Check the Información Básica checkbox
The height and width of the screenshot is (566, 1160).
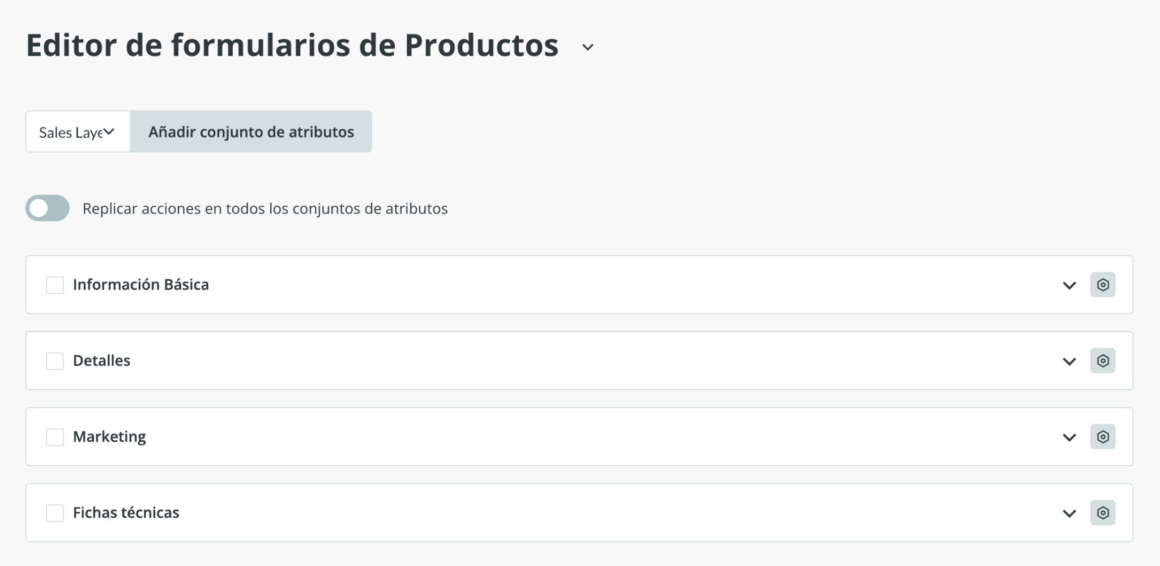pyautogui.click(x=55, y=285)
